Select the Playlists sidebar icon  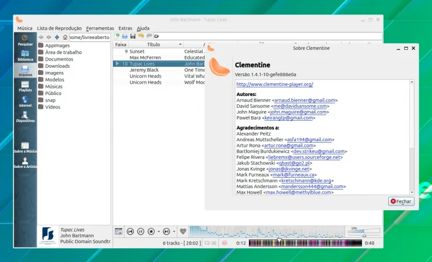pos(25,86)
